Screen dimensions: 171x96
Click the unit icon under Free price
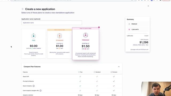tap(32, 48)
